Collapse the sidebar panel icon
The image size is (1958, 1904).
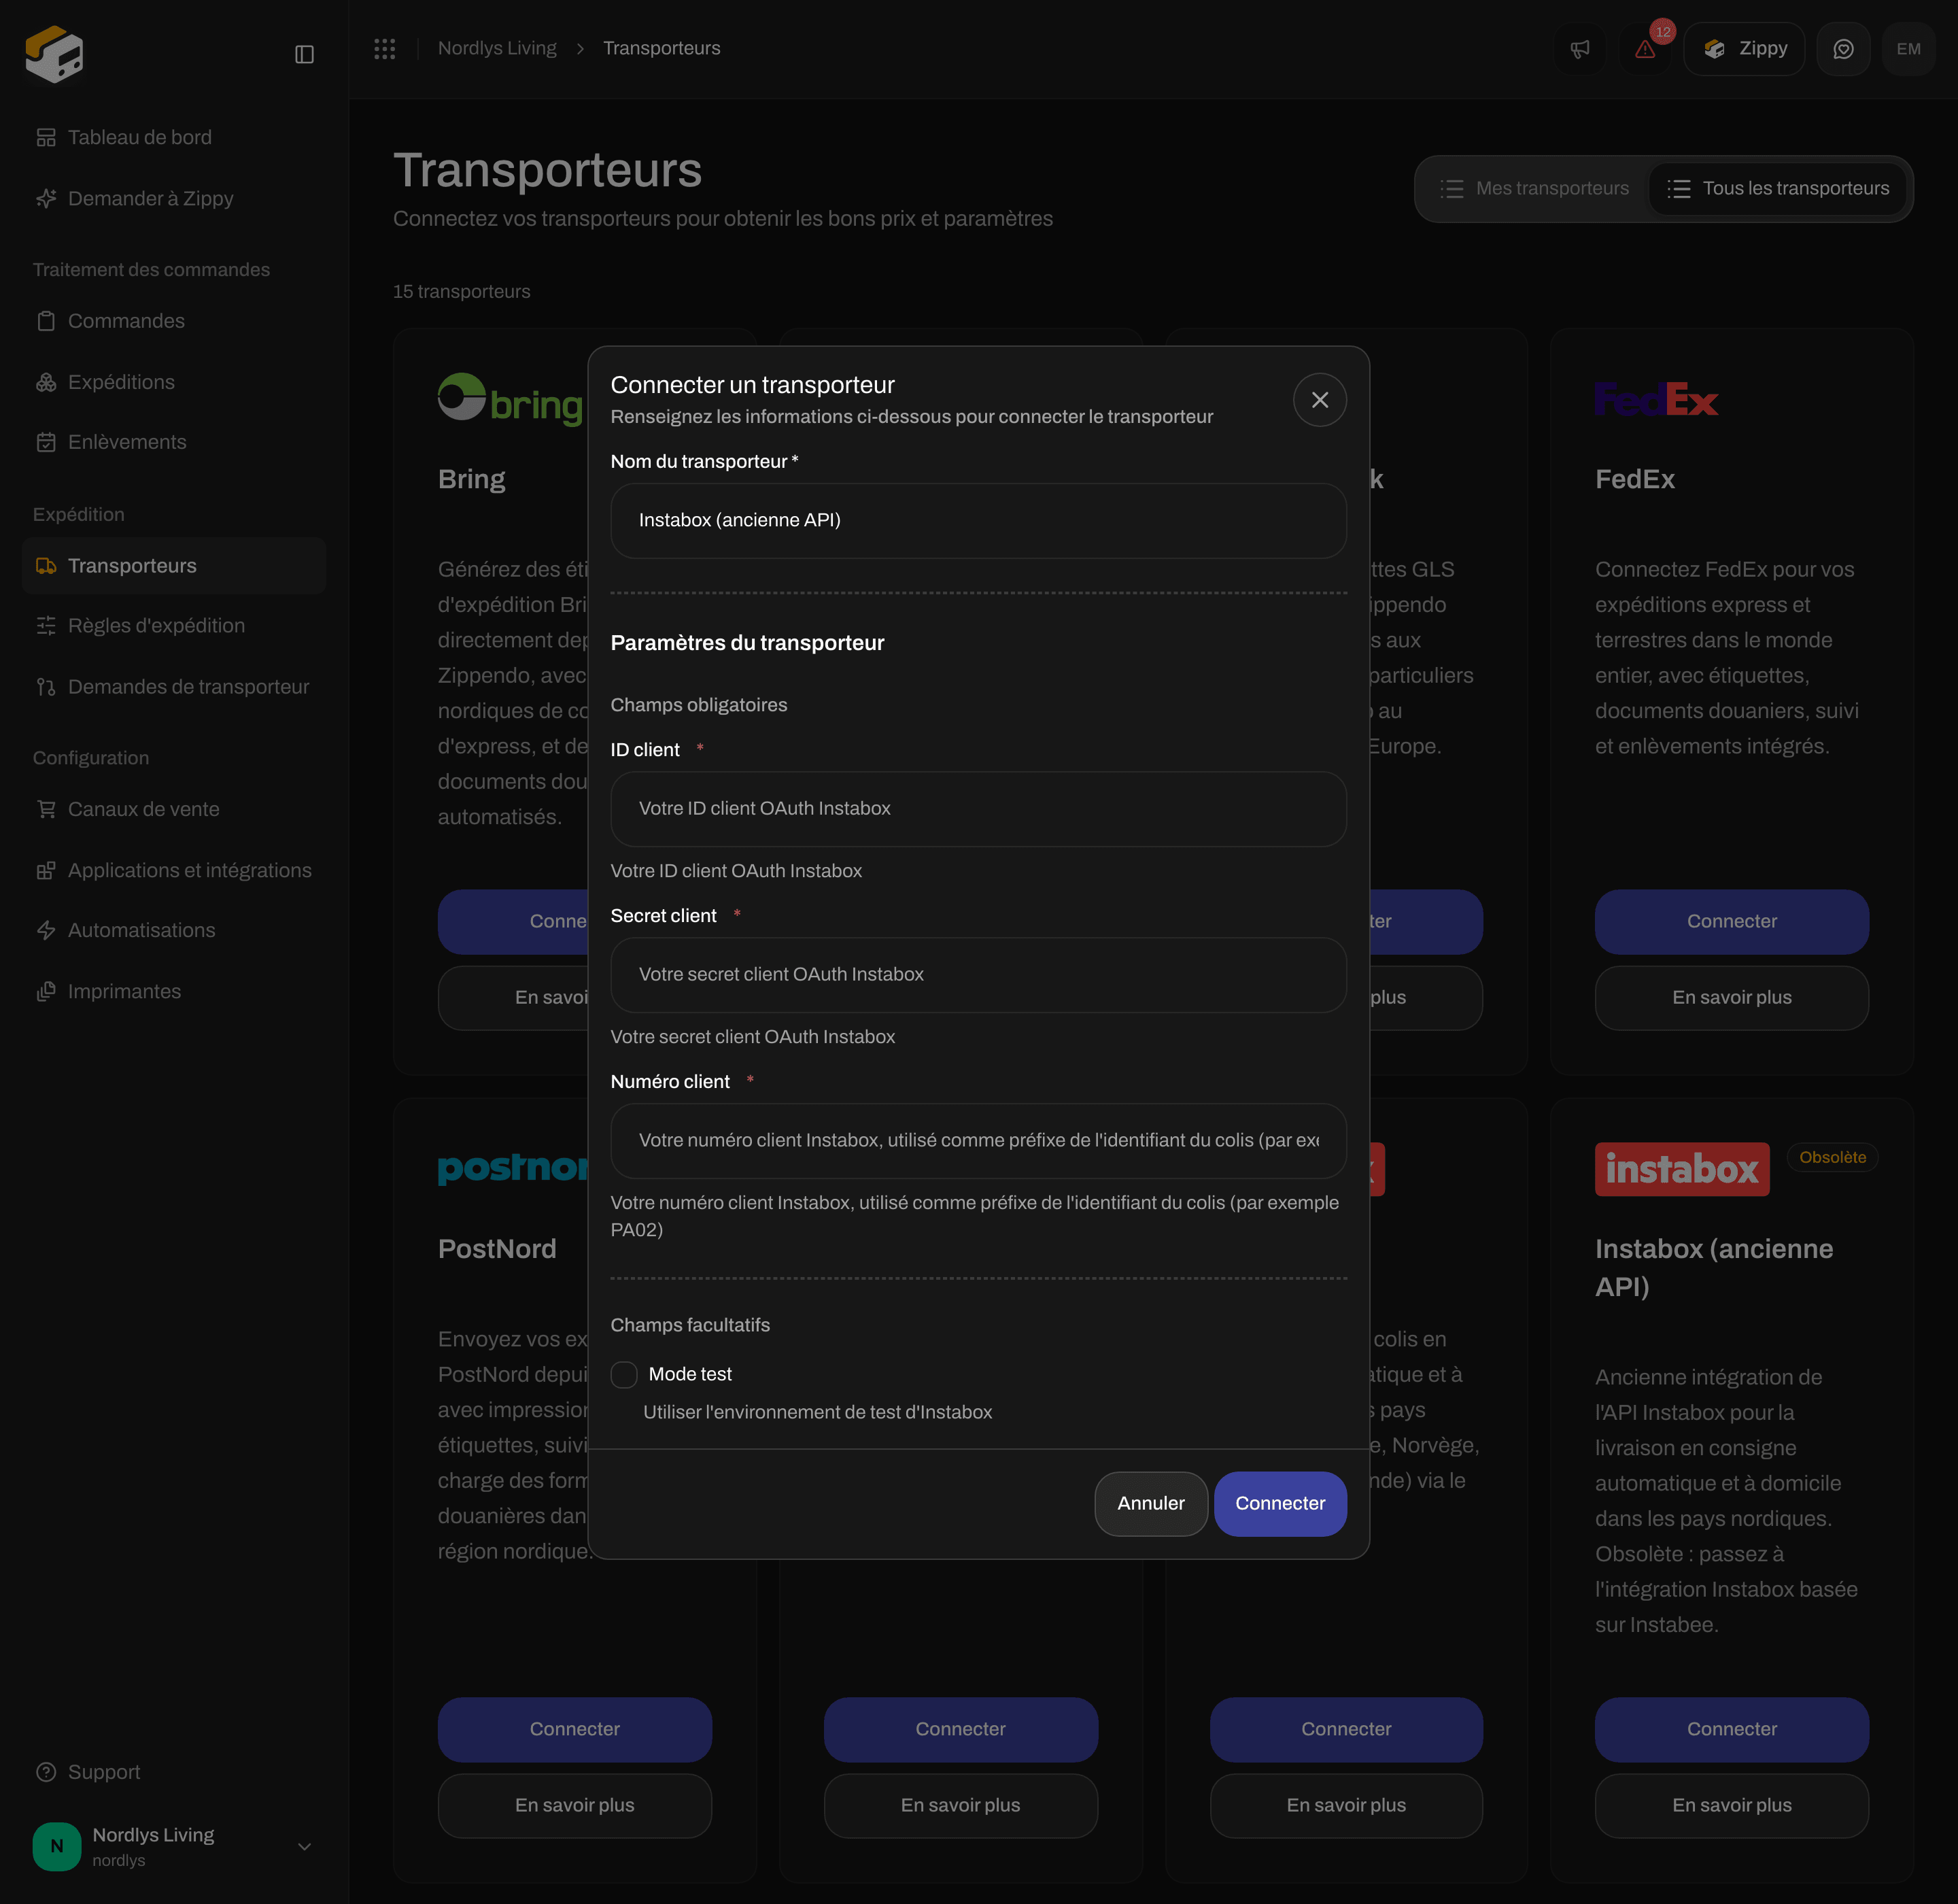tap(305, 54)
